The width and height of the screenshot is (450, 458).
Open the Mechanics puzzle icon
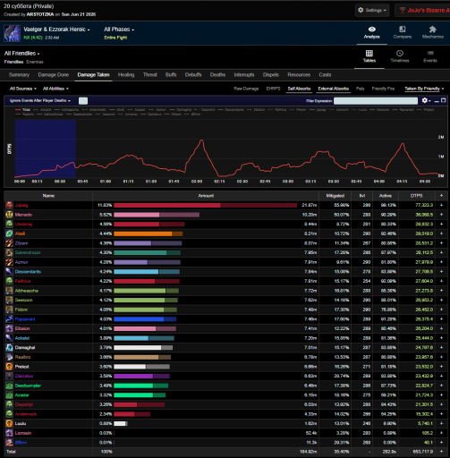tap(433, 29)
